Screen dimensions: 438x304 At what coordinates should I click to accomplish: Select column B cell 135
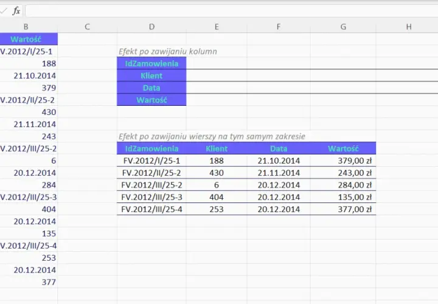click(x=29, y=233)
